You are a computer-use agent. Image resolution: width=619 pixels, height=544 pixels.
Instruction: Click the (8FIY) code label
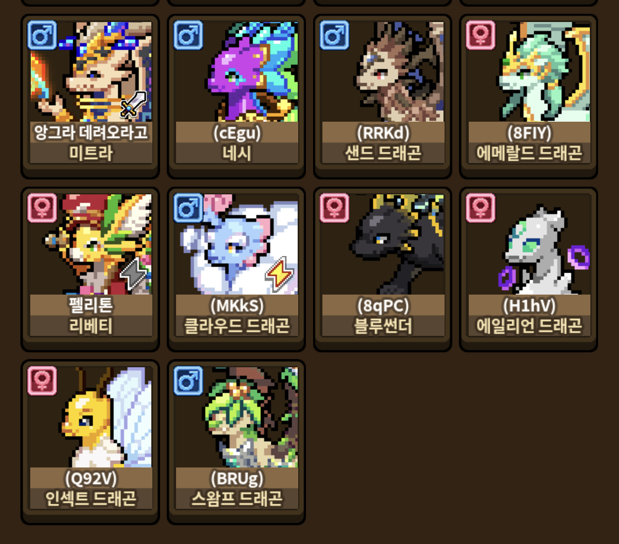coord(529,133)
